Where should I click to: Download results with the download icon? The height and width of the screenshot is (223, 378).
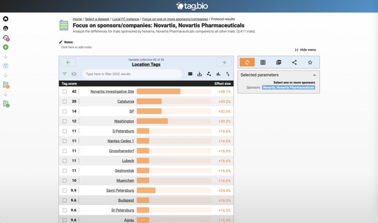[200, 74]
